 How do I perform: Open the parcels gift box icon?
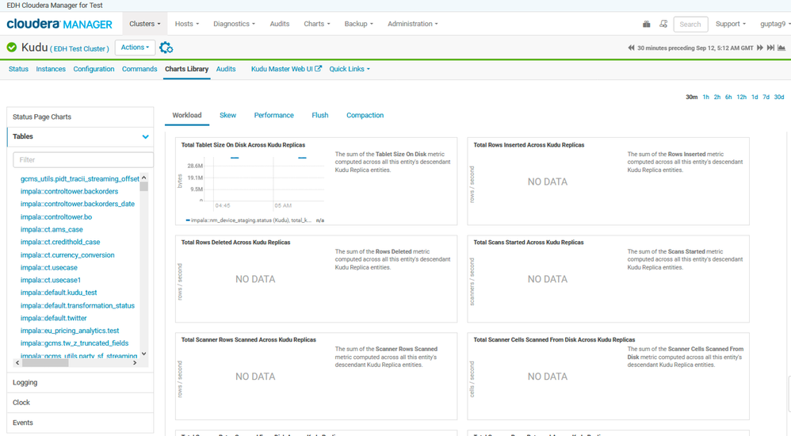coord(646,24)
